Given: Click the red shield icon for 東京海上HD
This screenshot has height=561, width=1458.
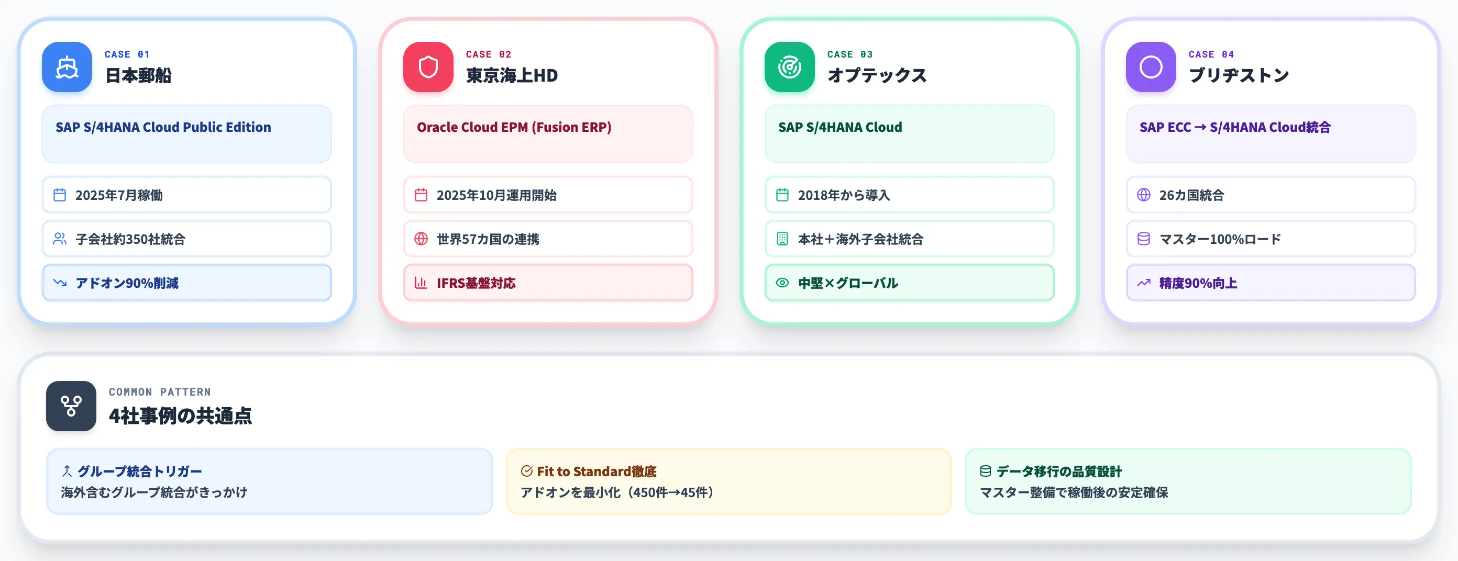Looking at the screenshot, I should (428, 67).
